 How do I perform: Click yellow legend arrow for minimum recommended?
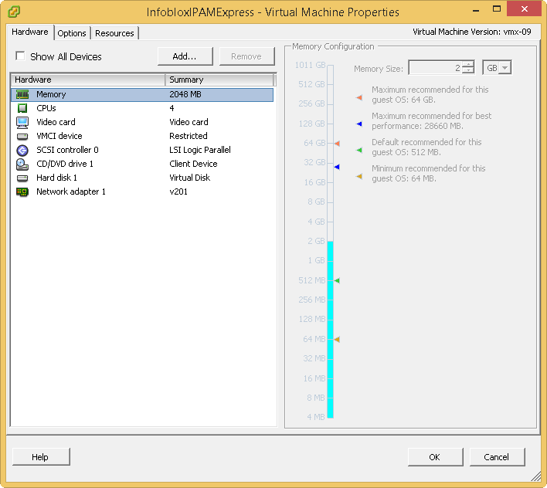(359, 176)
